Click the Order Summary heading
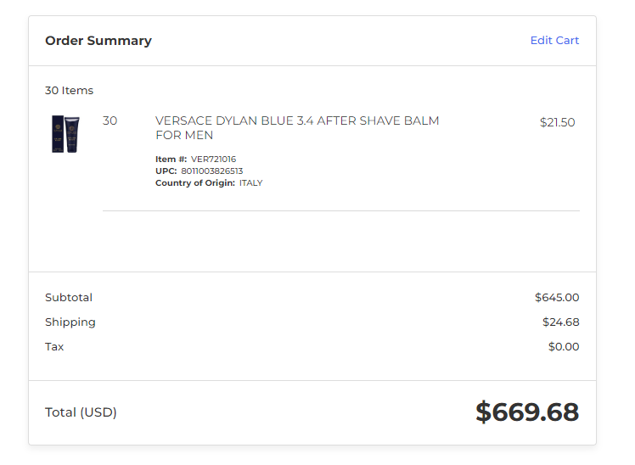 coord(98,41)
